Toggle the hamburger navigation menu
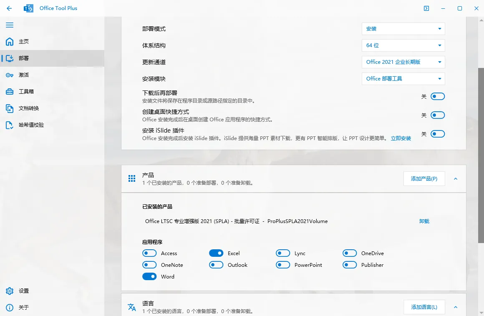 click(9, 25)
